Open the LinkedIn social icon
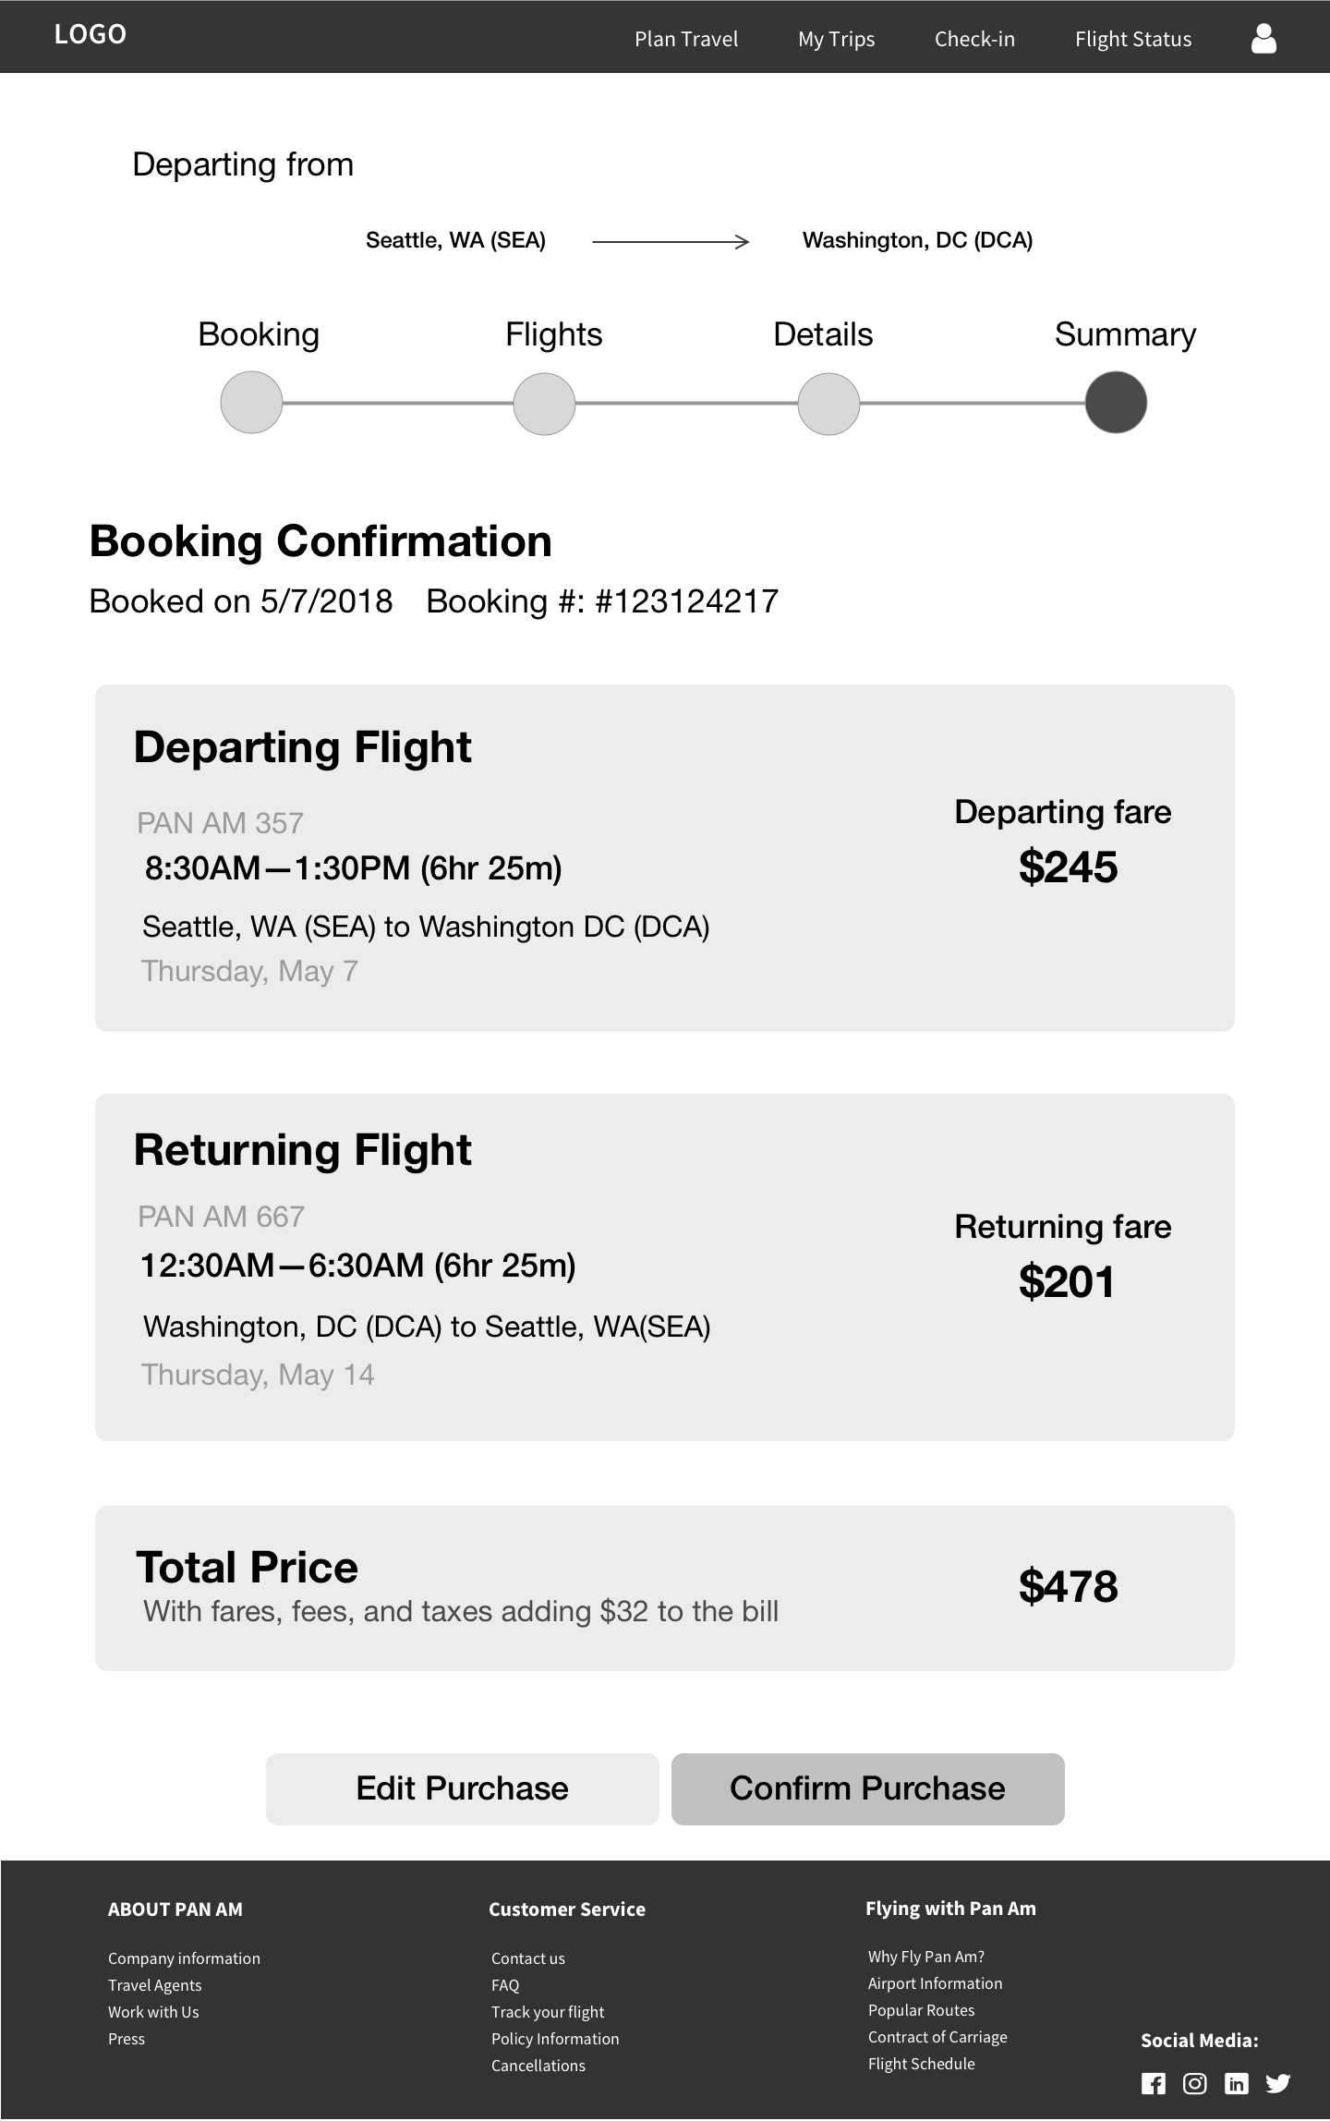 [x=1236, y=2083]
